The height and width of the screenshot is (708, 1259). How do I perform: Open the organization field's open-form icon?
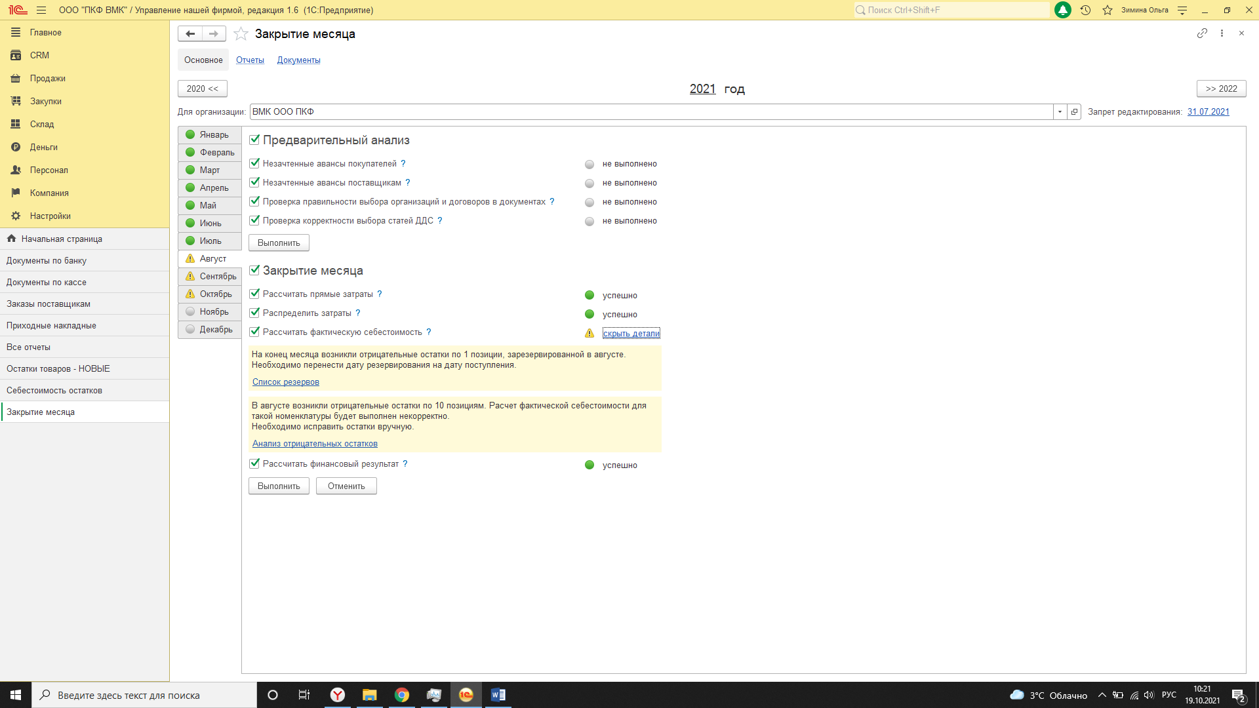pos(1074,112)
